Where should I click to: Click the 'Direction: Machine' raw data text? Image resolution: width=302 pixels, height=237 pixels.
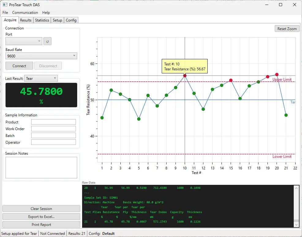99,202
